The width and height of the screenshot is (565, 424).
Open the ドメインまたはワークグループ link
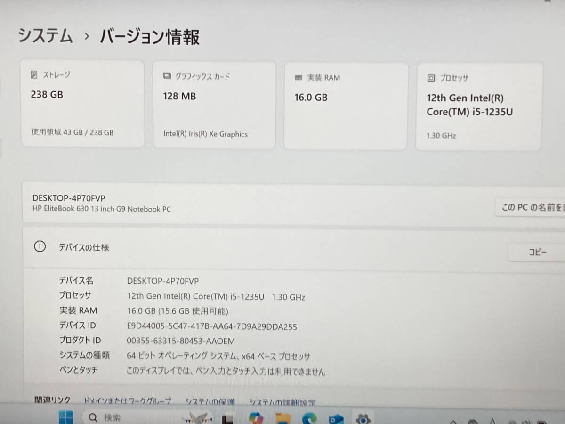(127, 401)
